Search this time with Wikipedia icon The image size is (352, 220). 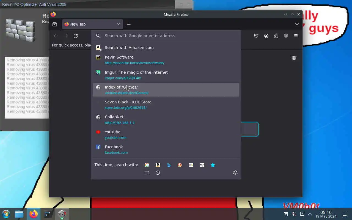pyautogui.click(x=202, y=165)
